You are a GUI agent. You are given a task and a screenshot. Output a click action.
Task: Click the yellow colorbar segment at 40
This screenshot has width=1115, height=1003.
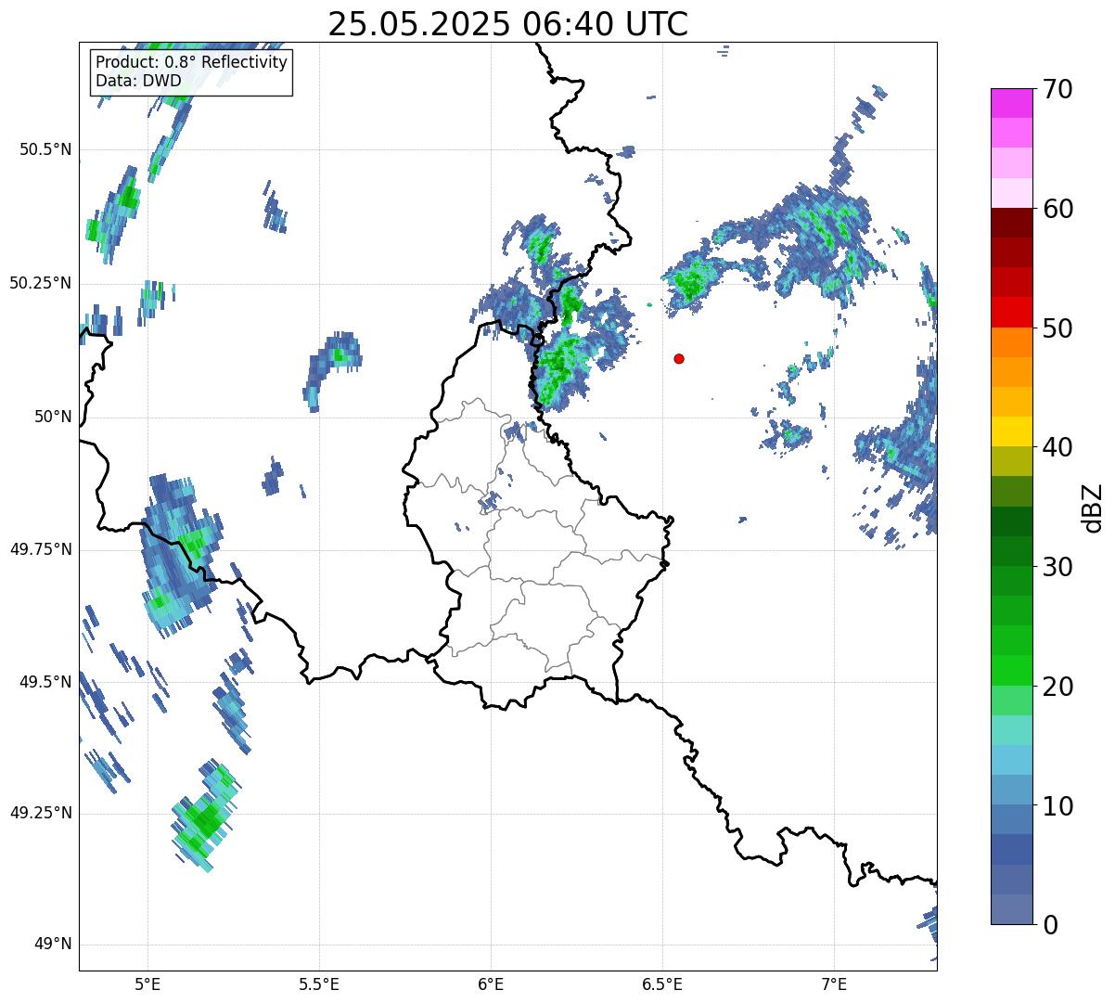[1011, 431]
